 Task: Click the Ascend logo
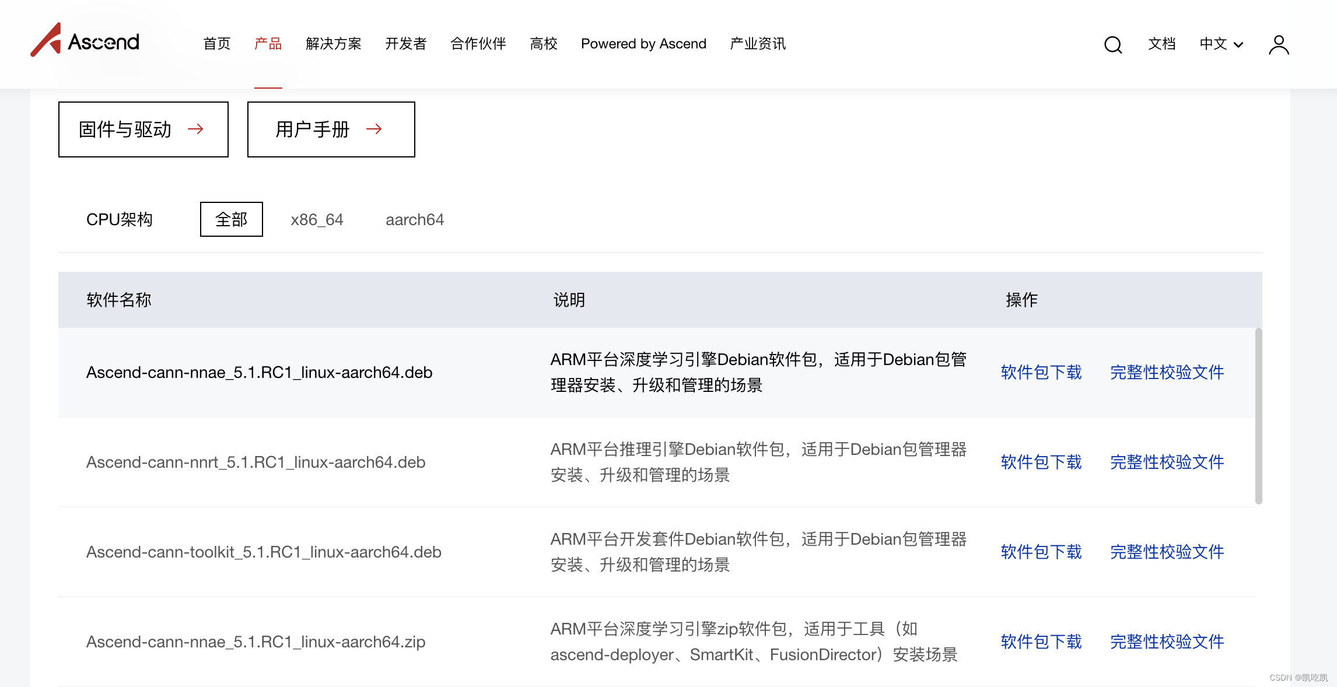(x=85, y=41)
